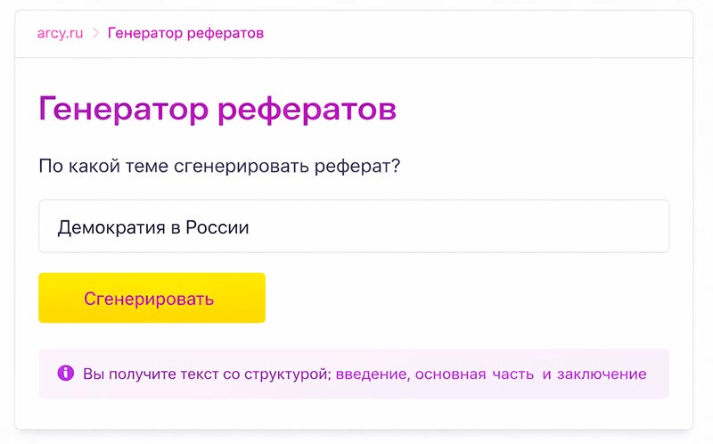
Task: Click the breadcrumb chevron separator
Action: coord(95,34)
